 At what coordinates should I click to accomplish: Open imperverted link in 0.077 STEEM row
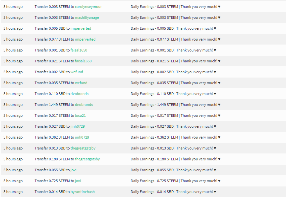[85, 39]
